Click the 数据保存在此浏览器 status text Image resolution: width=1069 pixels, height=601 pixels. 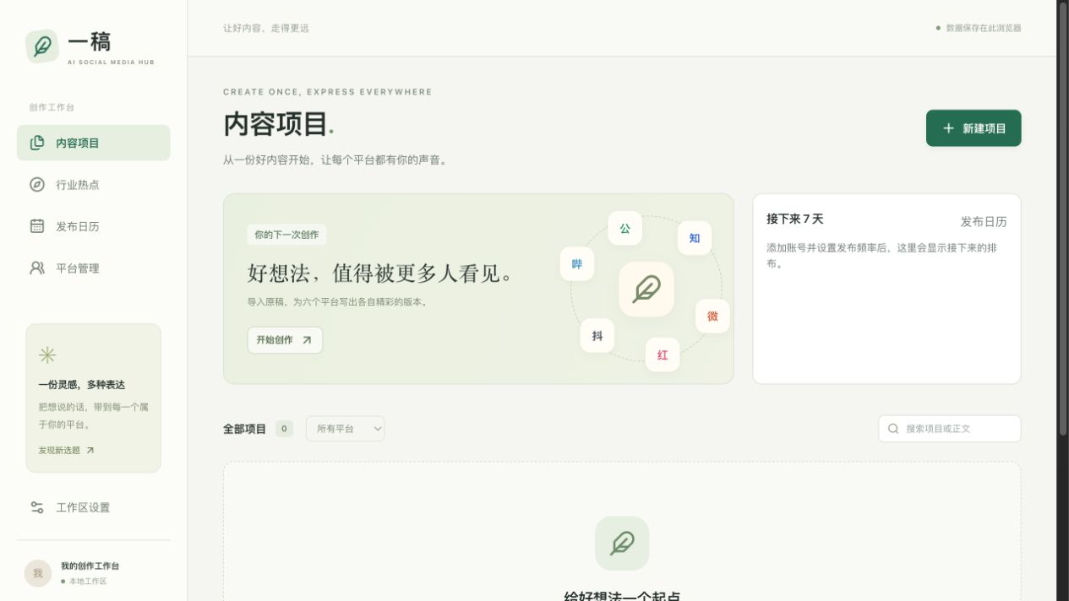click(x=984, y=28)
